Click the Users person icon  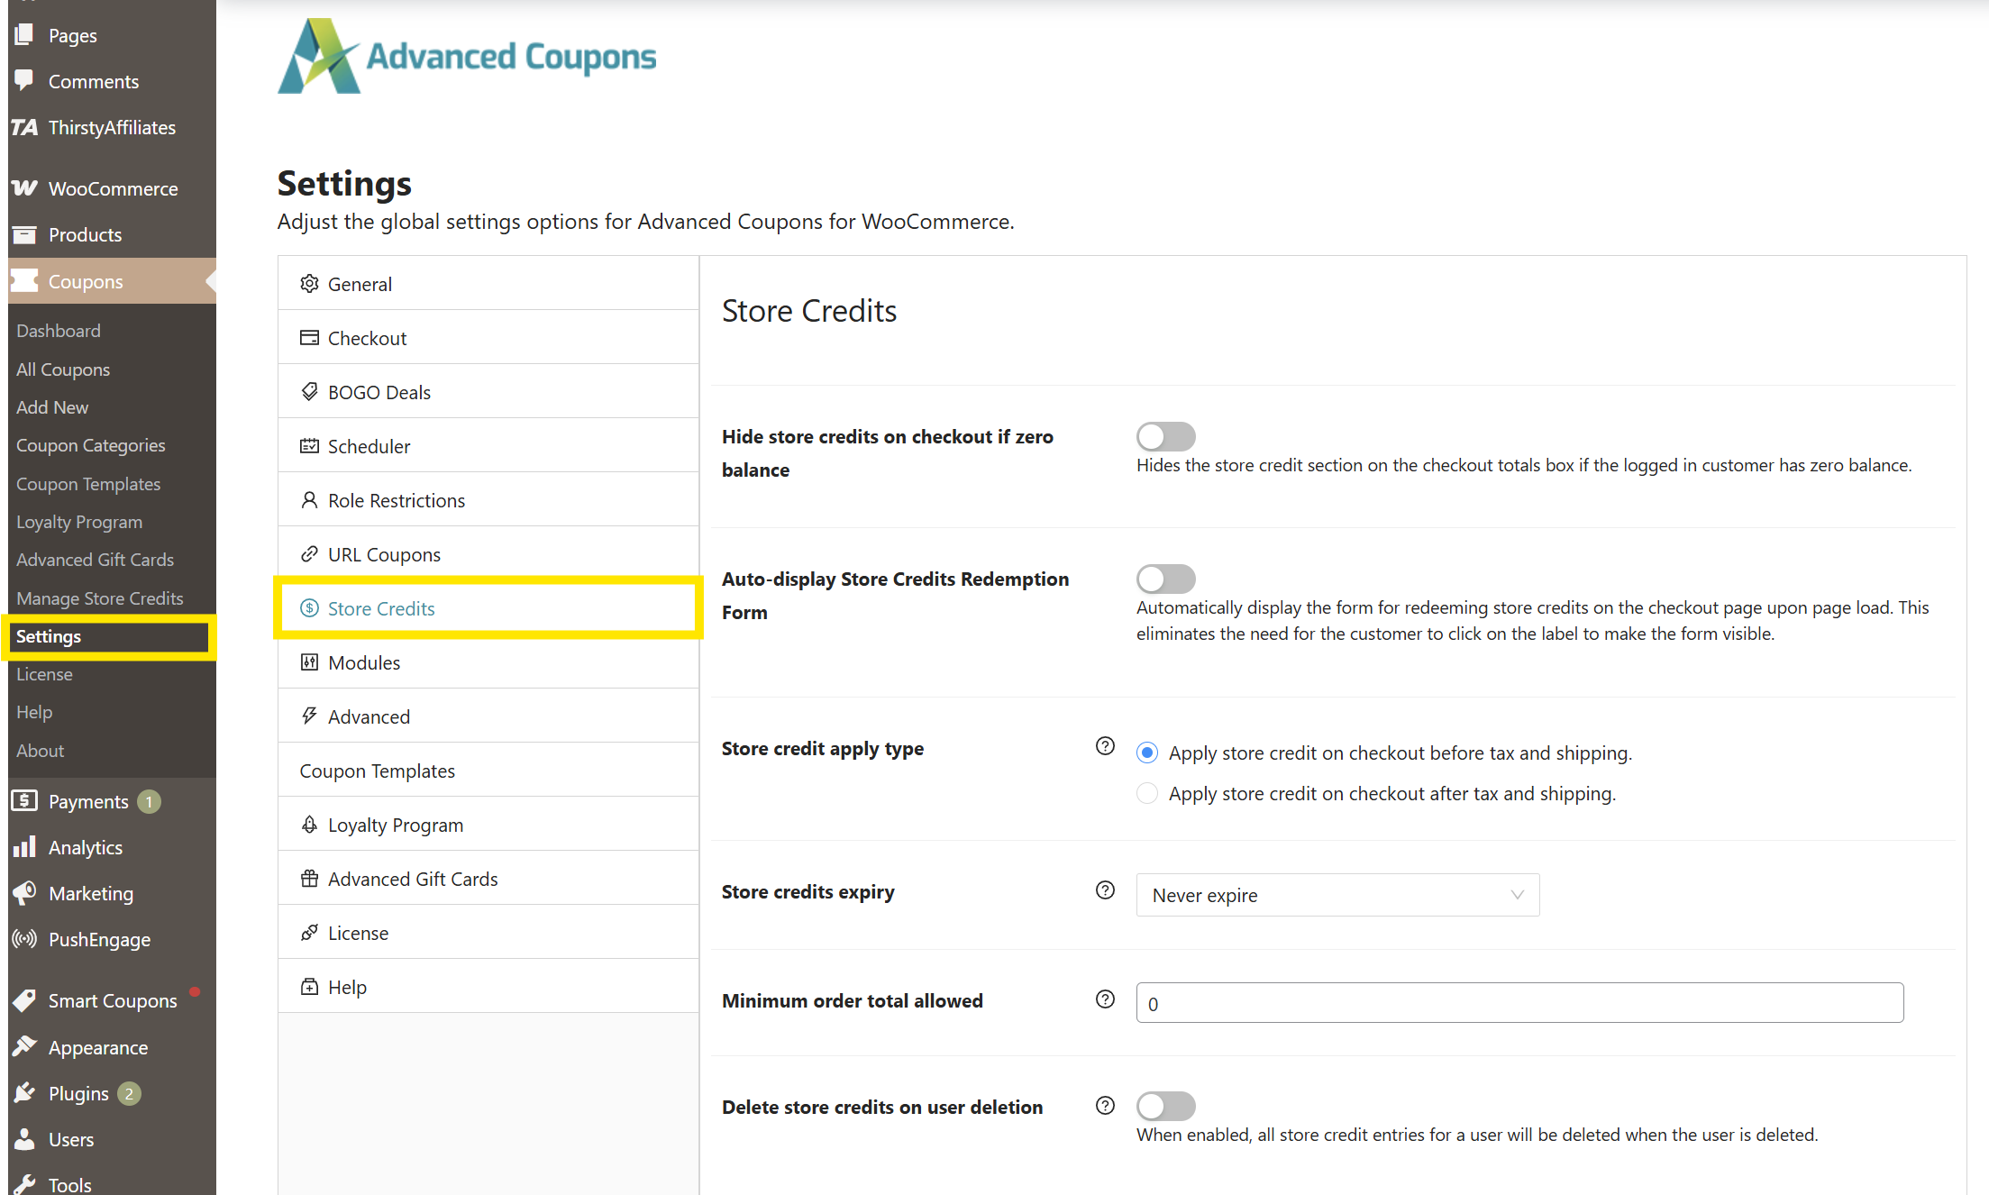(24, 1138)
